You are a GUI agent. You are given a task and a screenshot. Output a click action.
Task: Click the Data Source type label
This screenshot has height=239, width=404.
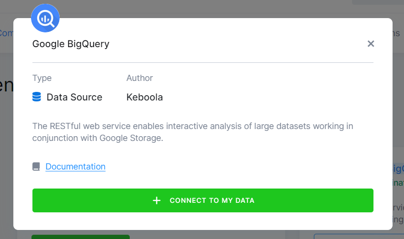coord(74,97)
